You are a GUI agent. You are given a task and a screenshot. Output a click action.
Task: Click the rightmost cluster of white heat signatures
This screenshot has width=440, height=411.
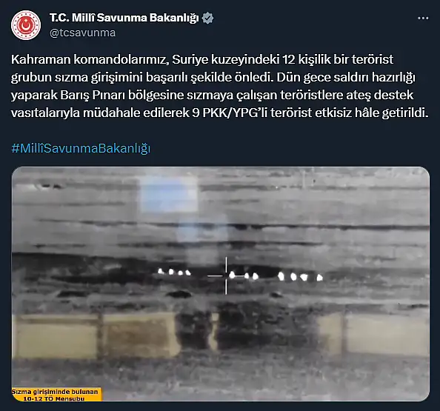pyautogui.click(x=300, y=277)
